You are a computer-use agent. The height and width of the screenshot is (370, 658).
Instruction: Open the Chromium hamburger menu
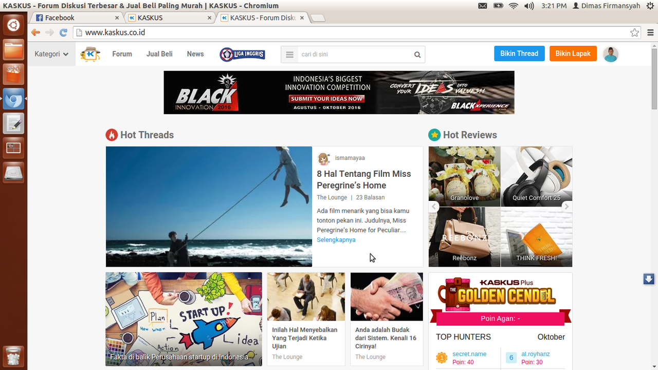click(650, 32)
